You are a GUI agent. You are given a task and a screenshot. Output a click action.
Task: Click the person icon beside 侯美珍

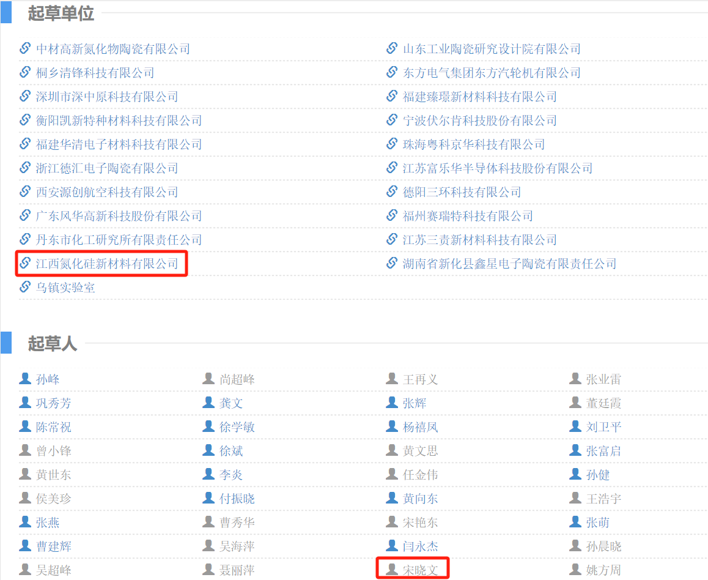25,498
